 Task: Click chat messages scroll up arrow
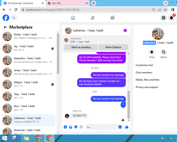pos(129,54)
